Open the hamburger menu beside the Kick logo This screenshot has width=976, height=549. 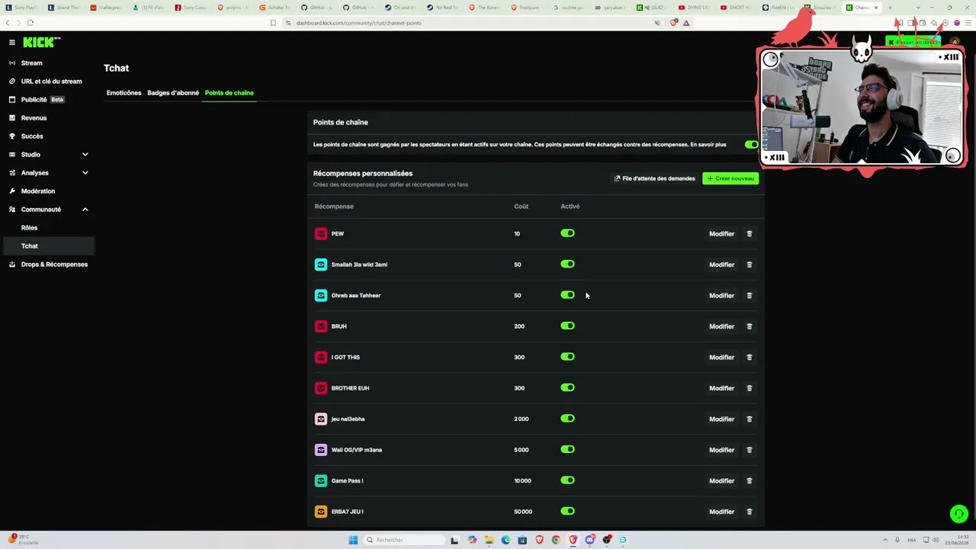(11, 43)
